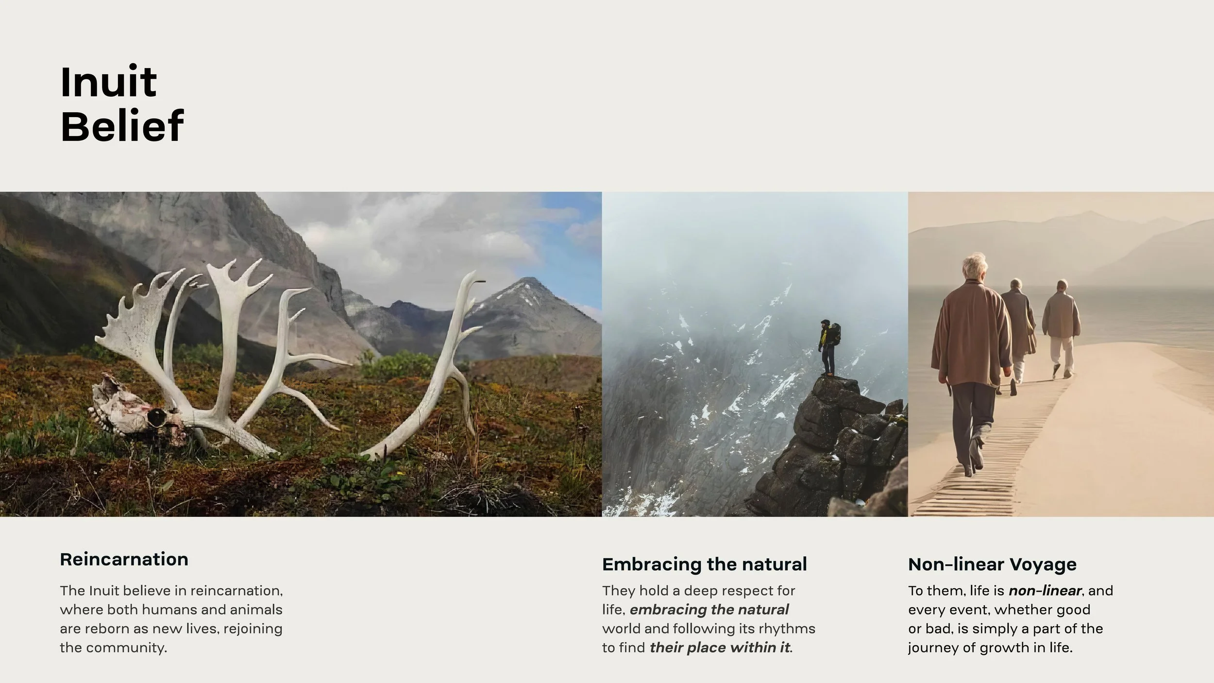Click the Non-linear Voyage heading
The height and width of the screenshot is (683, 1214).
tap(992, 564)
